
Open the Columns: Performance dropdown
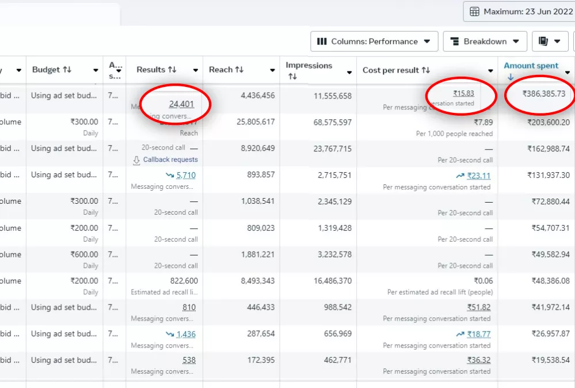click(374, 41)
